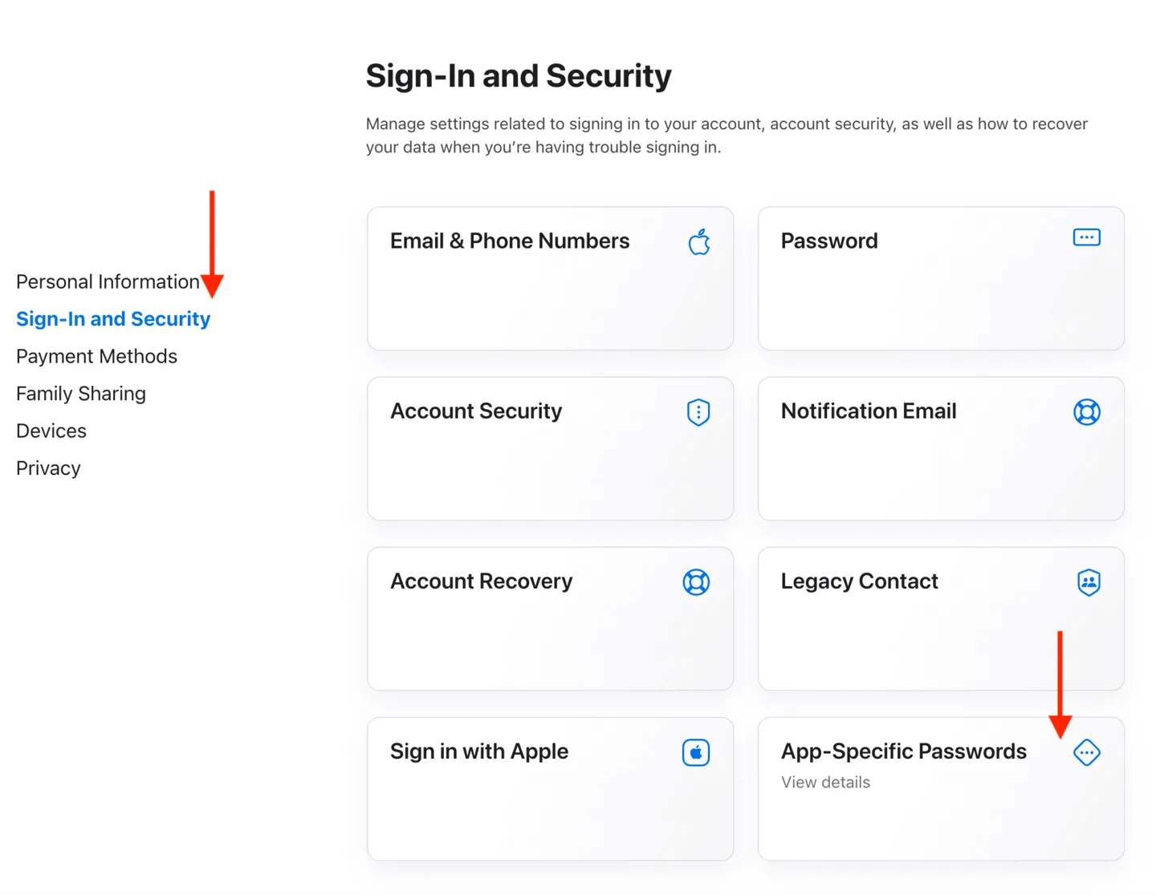The height and width of the screenshot is (895, 1156).
Task: Open the Email & Phone Numbers card
Action: pyautogui.click(x=550, y=278)
